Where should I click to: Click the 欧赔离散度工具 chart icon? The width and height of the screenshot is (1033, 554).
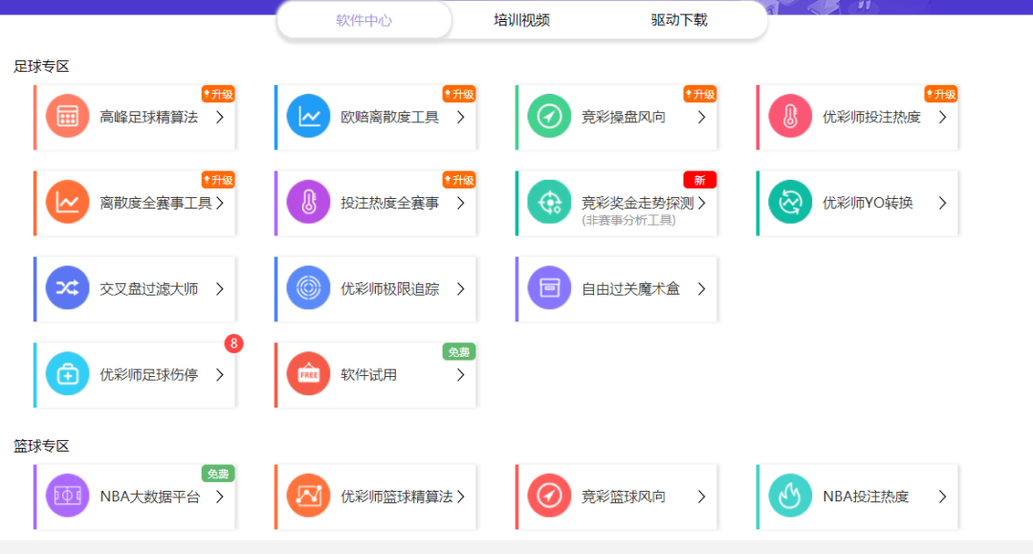[308, 117]
